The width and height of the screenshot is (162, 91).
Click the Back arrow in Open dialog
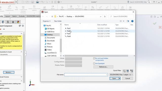point(43,16)
